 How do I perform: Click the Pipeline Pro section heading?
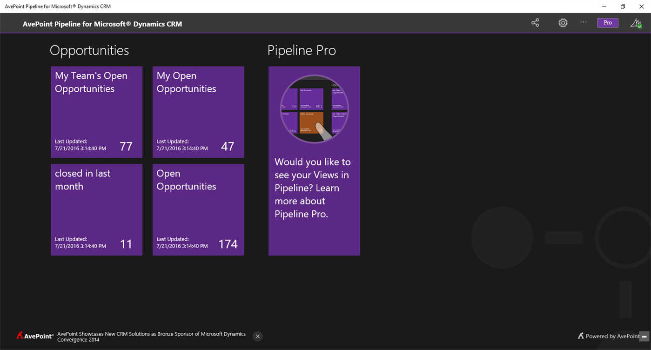[302, 50]
